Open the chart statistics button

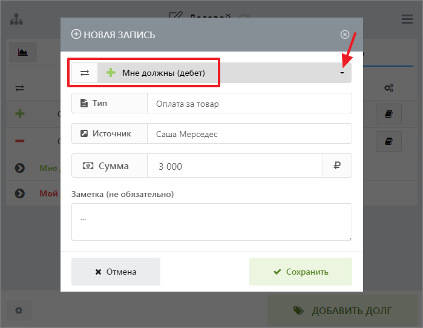(23, 52)
